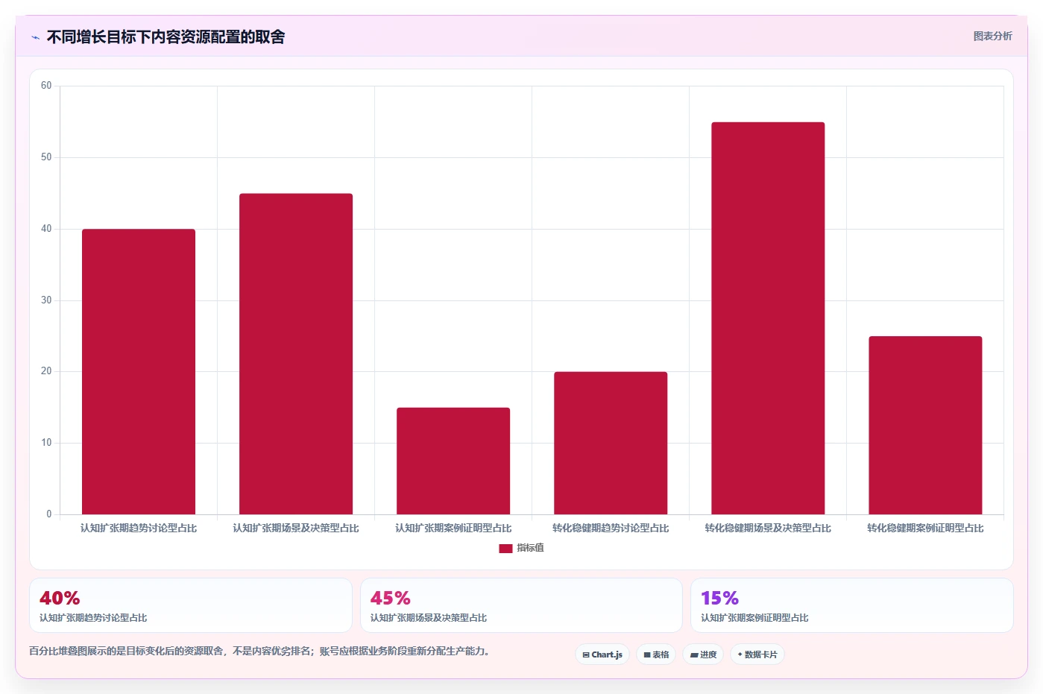Click the 转化稳健期场景及决策型占比 bar
This screenshot has height=694, width=1043.
tap(768, 318)
